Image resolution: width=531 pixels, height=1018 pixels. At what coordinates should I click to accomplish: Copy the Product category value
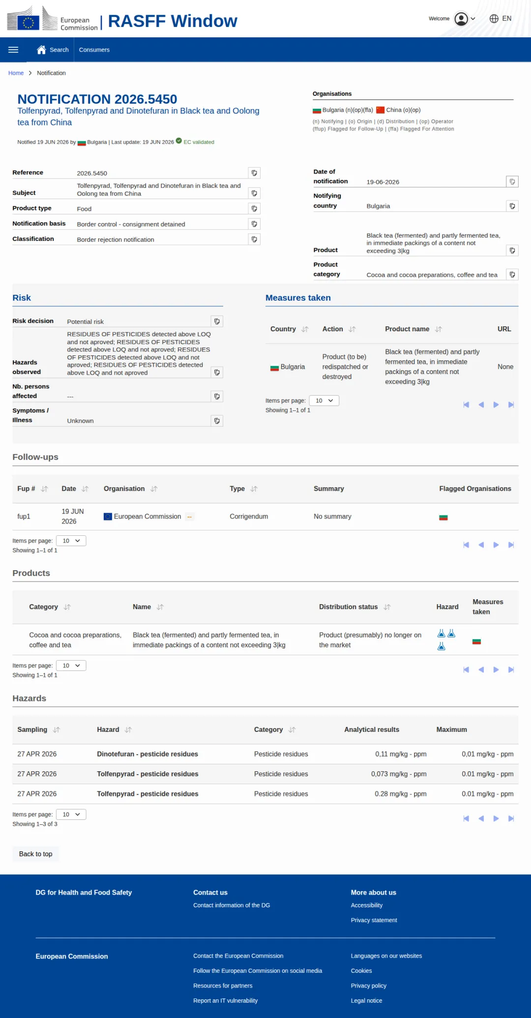[x=512, y=275]
